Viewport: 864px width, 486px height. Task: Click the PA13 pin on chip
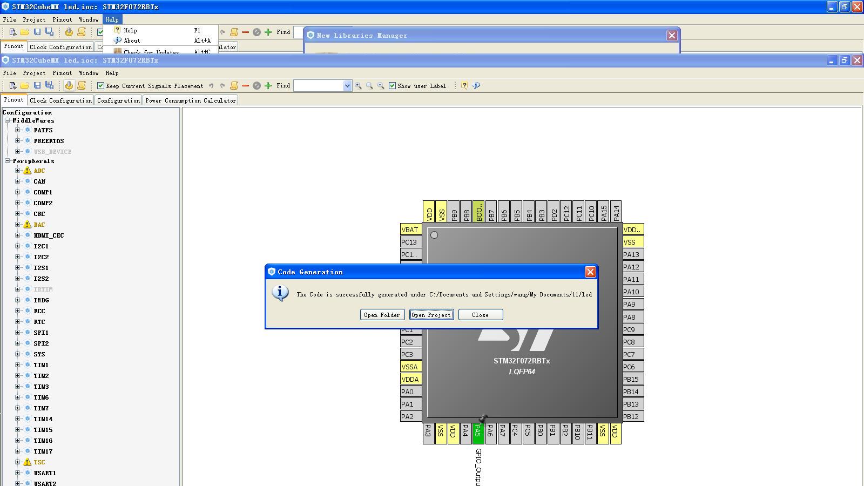pos(633,254)
